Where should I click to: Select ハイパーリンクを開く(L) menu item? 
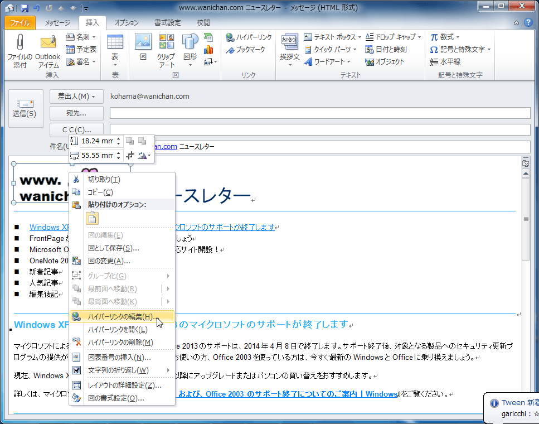tap(122, 329)
